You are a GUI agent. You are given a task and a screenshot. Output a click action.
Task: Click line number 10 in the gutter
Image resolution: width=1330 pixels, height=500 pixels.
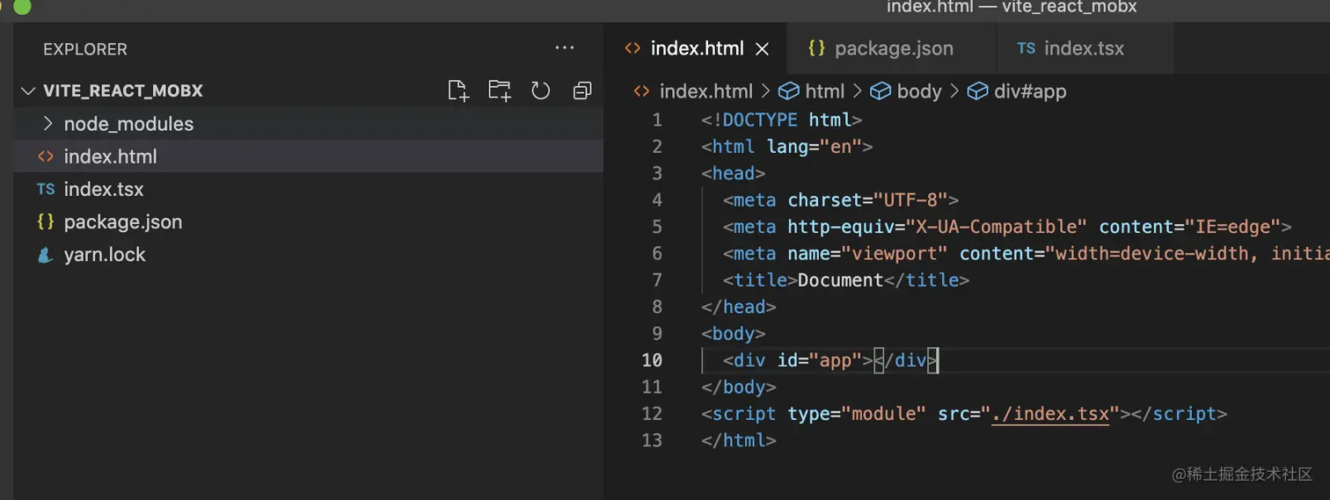652,360
